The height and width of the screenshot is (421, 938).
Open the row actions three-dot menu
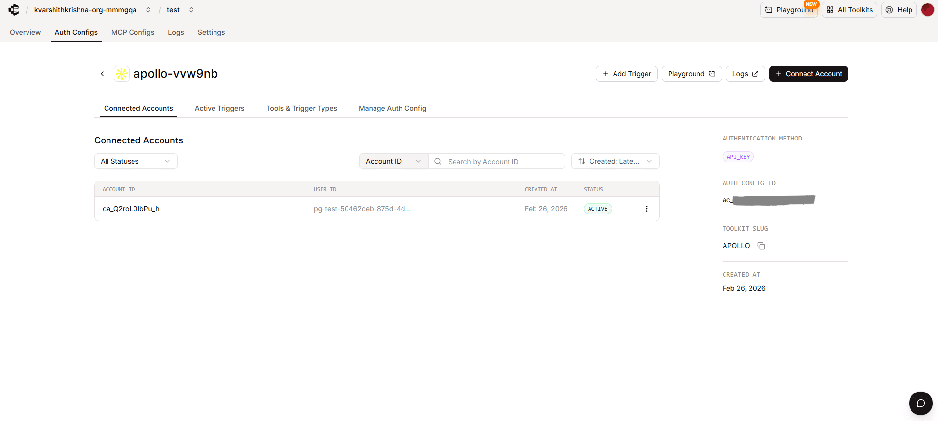647,209
